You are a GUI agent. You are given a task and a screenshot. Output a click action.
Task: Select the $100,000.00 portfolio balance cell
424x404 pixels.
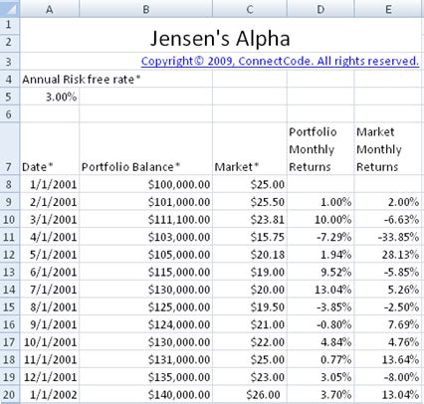145,184
